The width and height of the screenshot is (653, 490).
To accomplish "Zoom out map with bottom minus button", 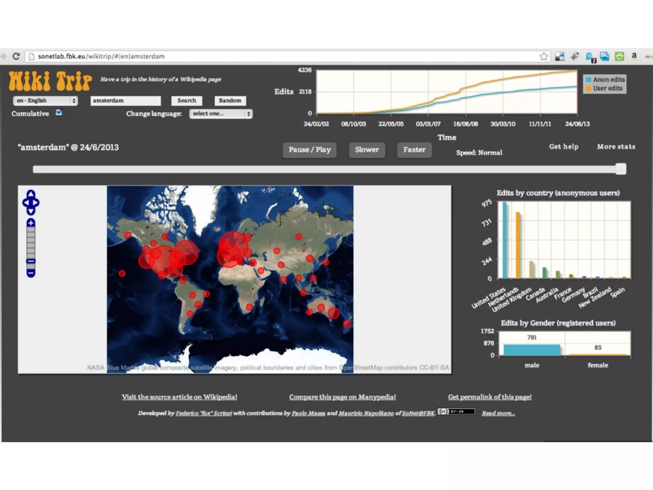I will coord(31,273).
